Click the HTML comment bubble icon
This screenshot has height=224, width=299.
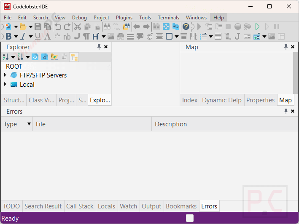click(140, 36)
